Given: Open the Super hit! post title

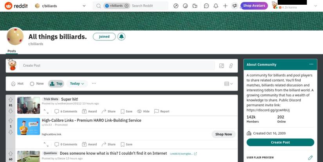Looking at the screenshot, I should tap(70, 99).
